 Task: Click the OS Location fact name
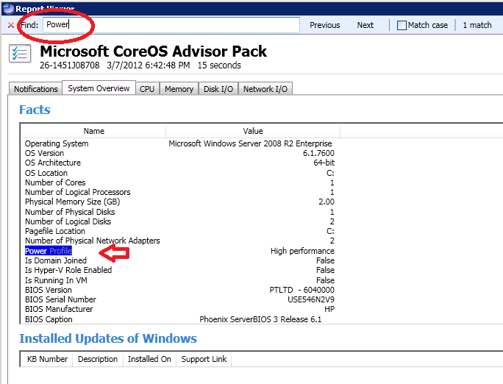pyautogui.click(x=46, y=173)
